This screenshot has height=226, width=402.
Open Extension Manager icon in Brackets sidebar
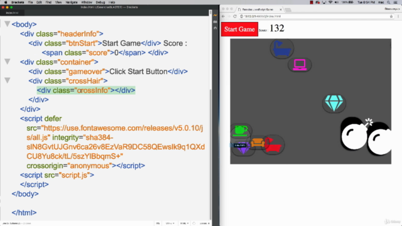[x=215, y=22]
